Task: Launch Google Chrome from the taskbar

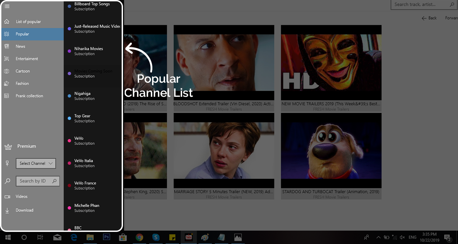Action: point(139,237)
